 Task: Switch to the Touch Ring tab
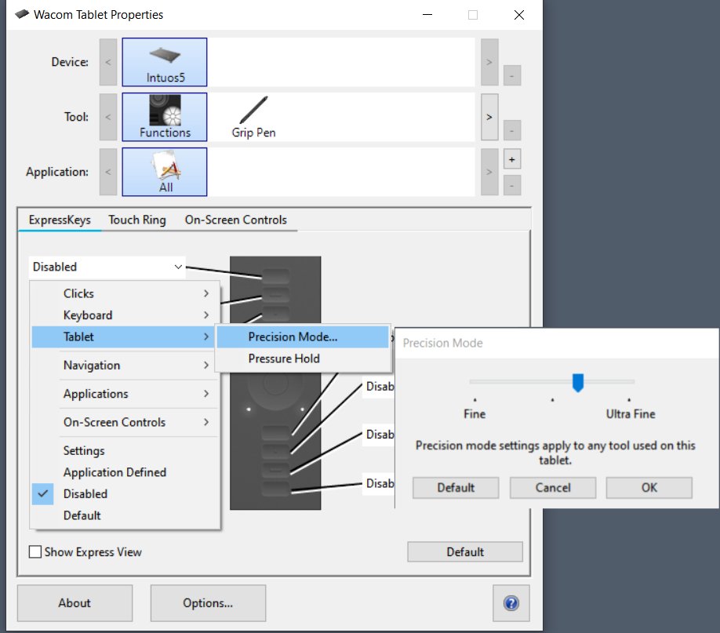(136, 220)
